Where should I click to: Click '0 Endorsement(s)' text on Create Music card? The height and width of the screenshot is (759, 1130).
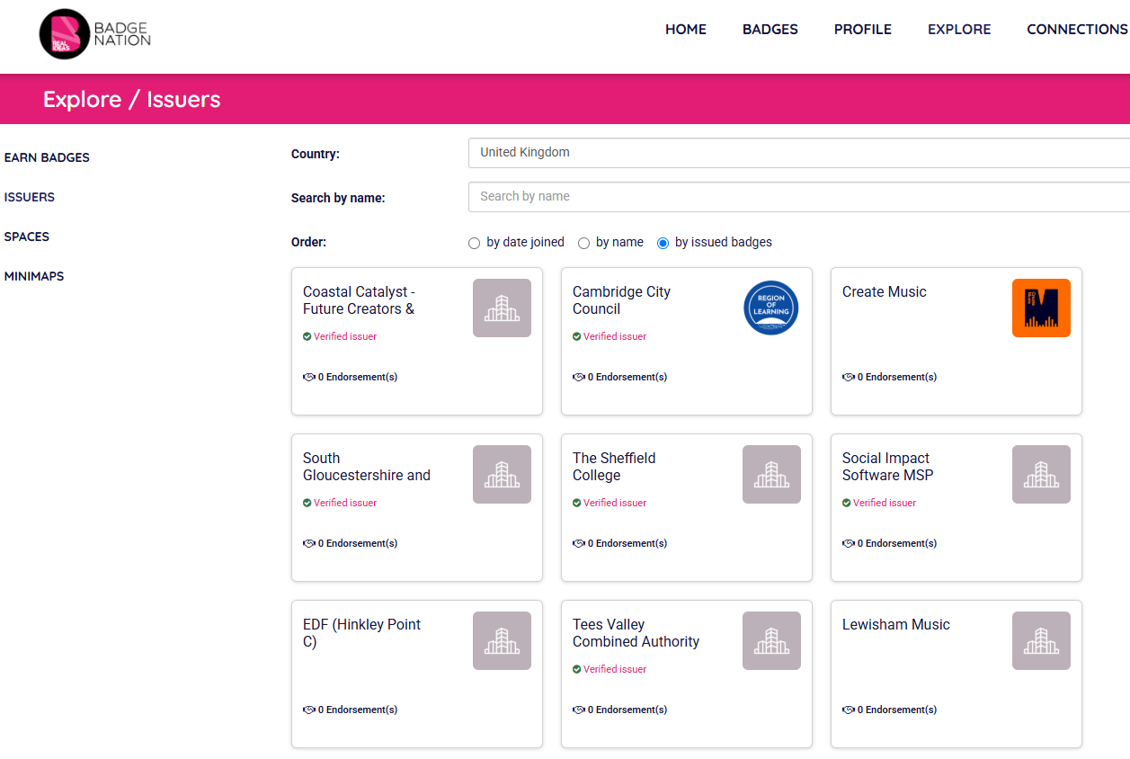coord(897,377)
